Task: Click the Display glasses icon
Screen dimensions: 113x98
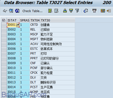Action: pyautogui.click(x=5, y=11)
